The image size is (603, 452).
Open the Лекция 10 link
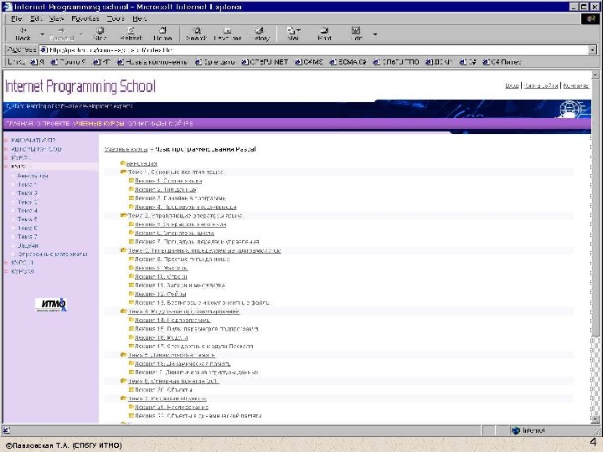click(161, 276)
